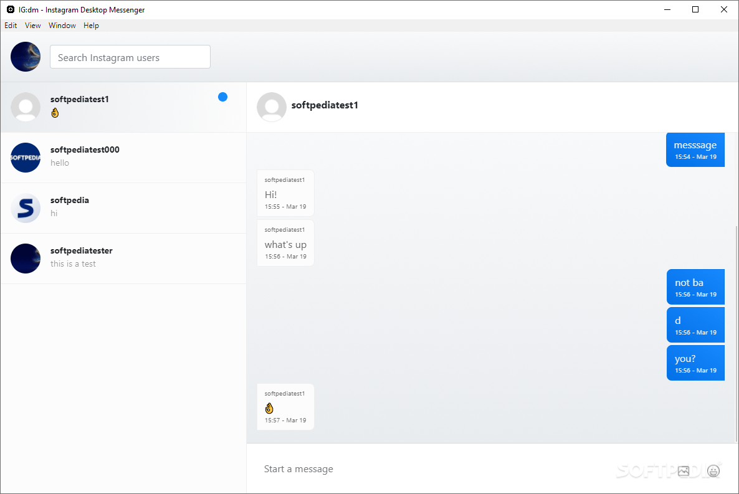
Task: Open the softpediatester conversation
Action: pyautogui.click(x=123, y=259)
